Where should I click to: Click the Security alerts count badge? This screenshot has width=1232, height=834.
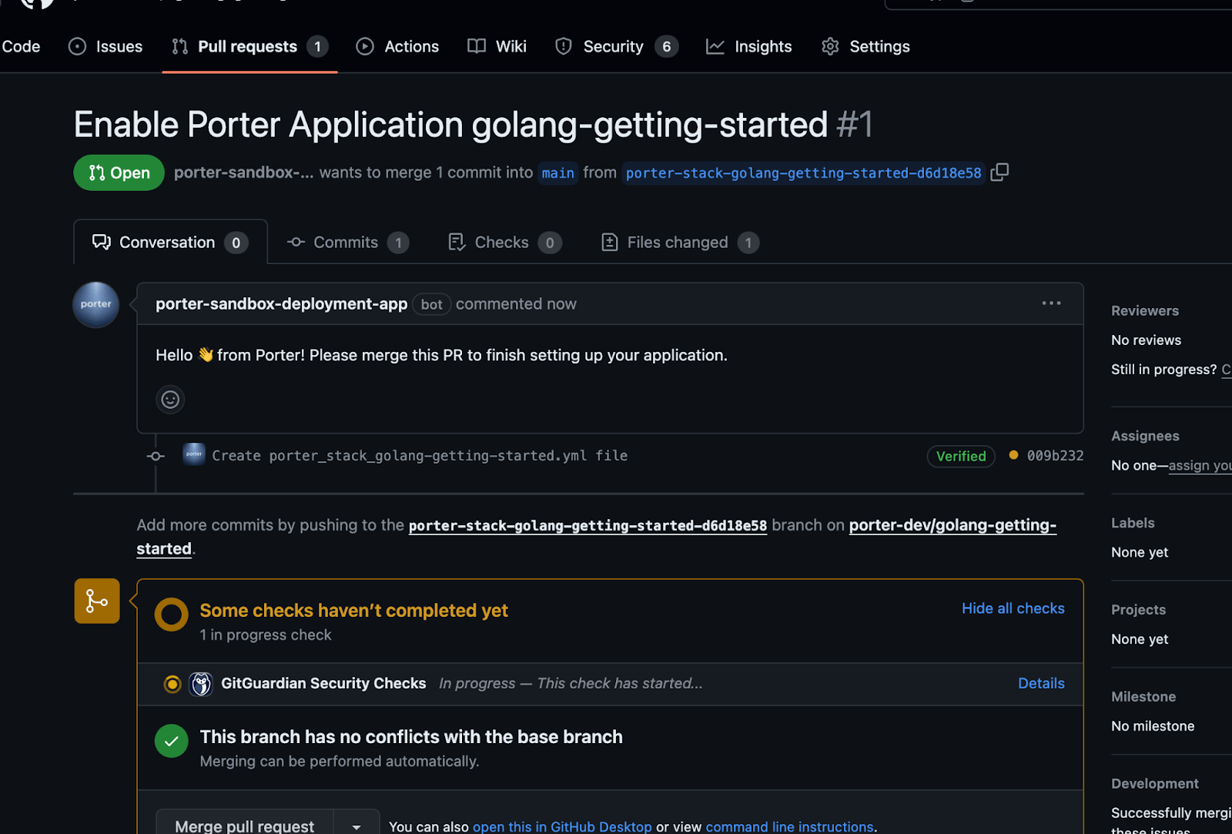(667, 46)
